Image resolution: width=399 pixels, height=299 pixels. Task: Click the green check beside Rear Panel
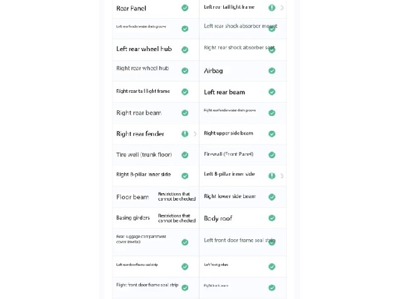[185, 8]
